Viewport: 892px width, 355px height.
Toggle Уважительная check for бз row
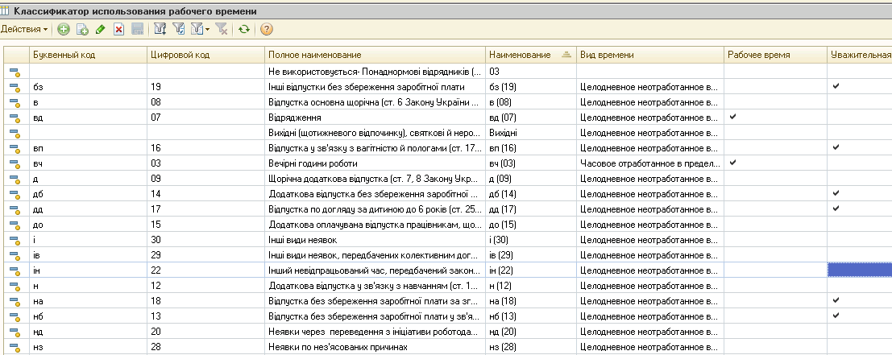[x=836, y=86]
